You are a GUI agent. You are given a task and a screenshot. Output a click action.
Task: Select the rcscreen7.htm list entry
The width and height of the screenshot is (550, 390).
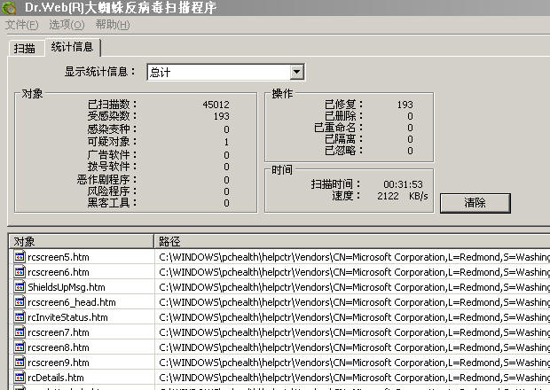59,332
